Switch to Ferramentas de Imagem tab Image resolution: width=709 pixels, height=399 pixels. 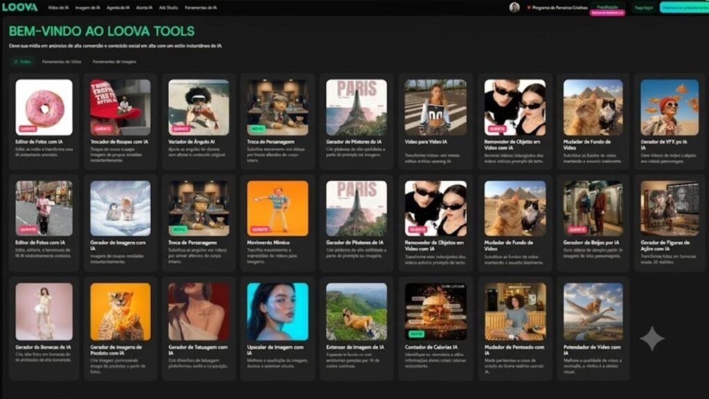(114, 62)
